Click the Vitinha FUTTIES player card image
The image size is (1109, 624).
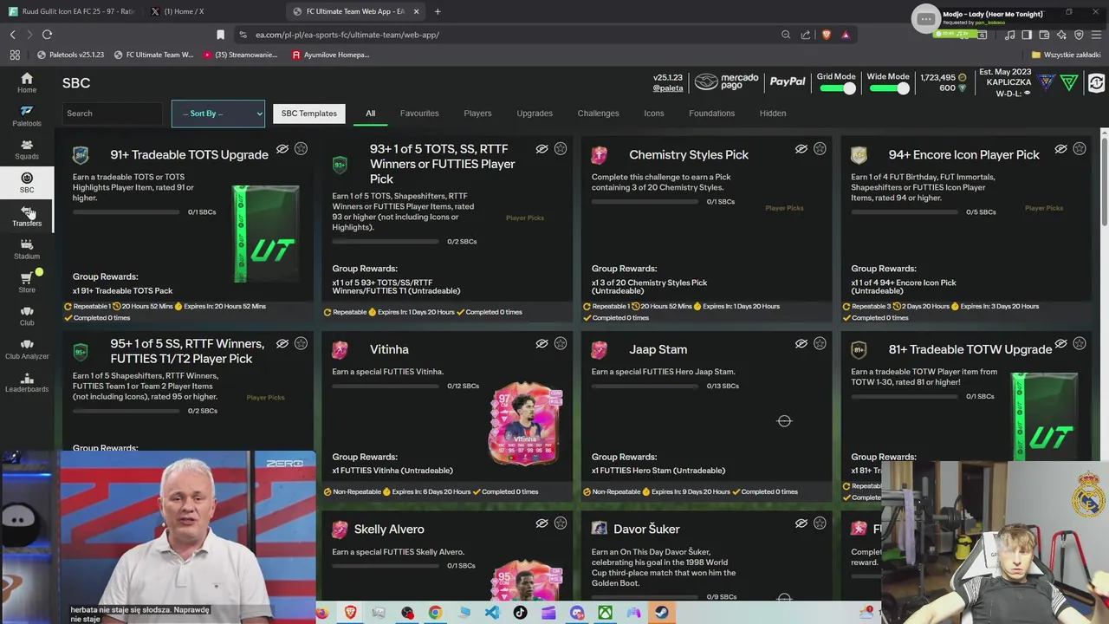point(525,422)
